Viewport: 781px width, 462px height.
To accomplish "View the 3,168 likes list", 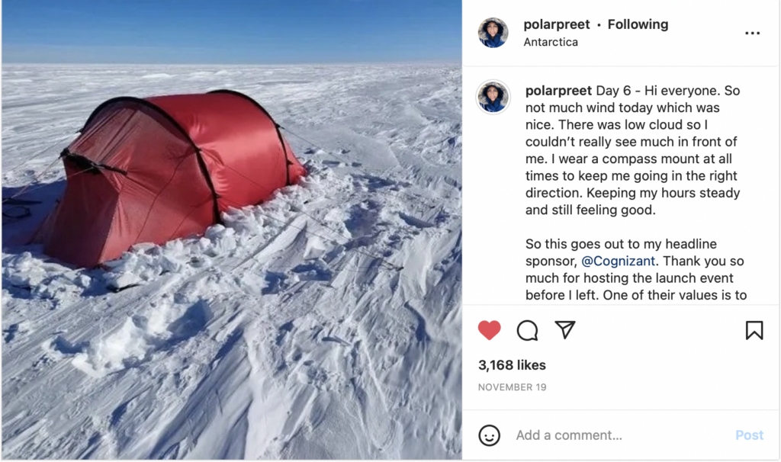I will [512, 365].
